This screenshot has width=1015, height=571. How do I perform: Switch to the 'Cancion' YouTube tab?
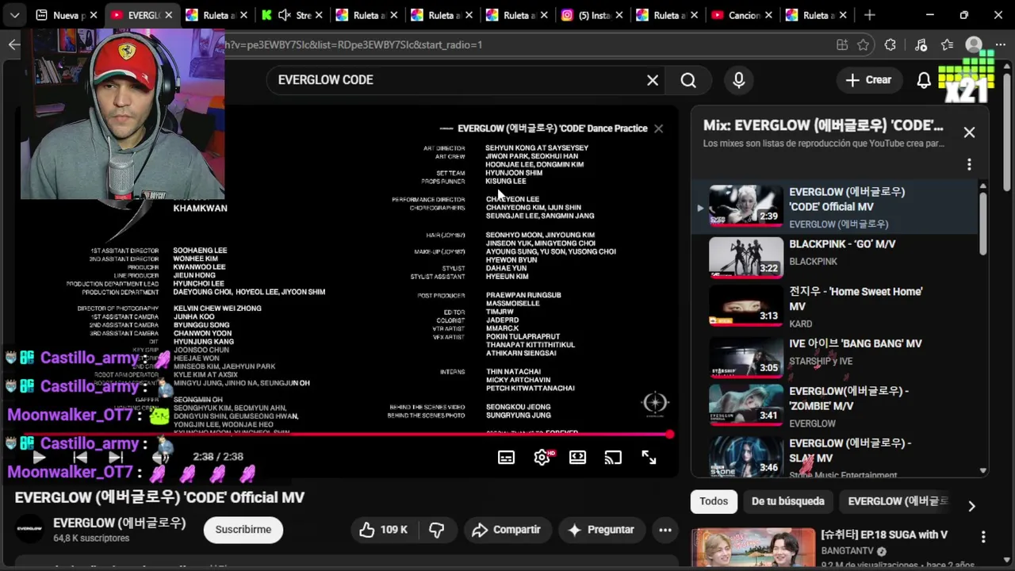(x=740, y=15)
